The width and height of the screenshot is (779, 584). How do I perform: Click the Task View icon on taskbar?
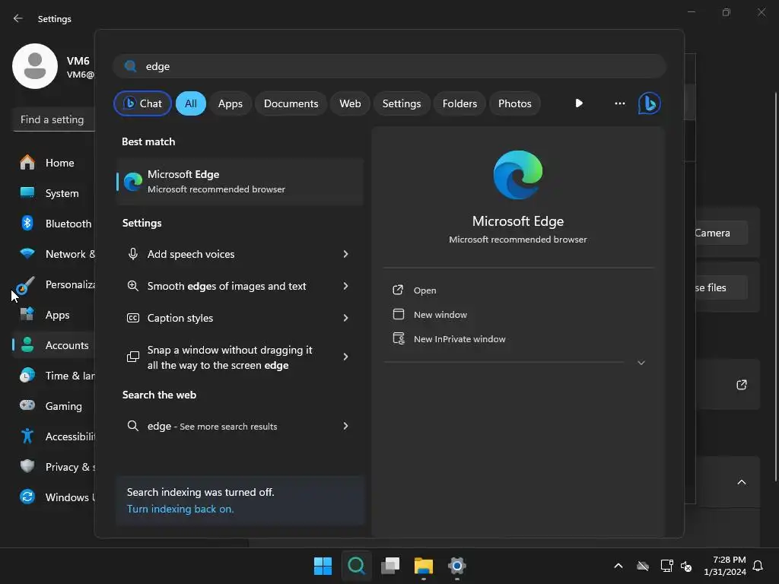coord(390,566)
